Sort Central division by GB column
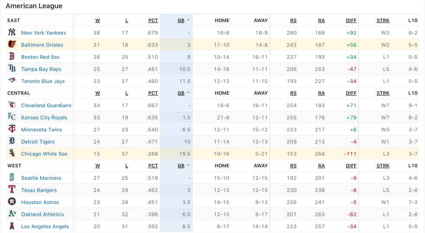 [x=181, y=93]
